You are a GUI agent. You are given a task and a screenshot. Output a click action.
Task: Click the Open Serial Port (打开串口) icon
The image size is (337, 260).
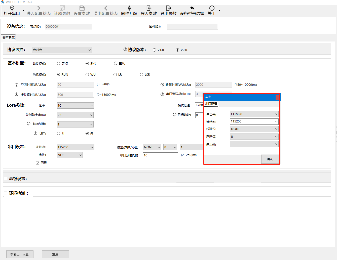click(x=12, y=8)
